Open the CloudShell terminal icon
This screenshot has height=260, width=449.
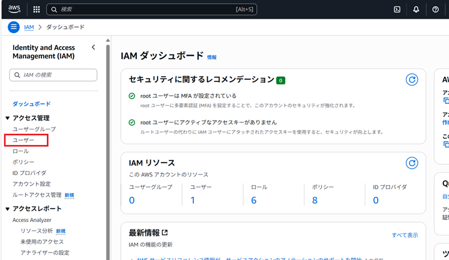[396, 9]
